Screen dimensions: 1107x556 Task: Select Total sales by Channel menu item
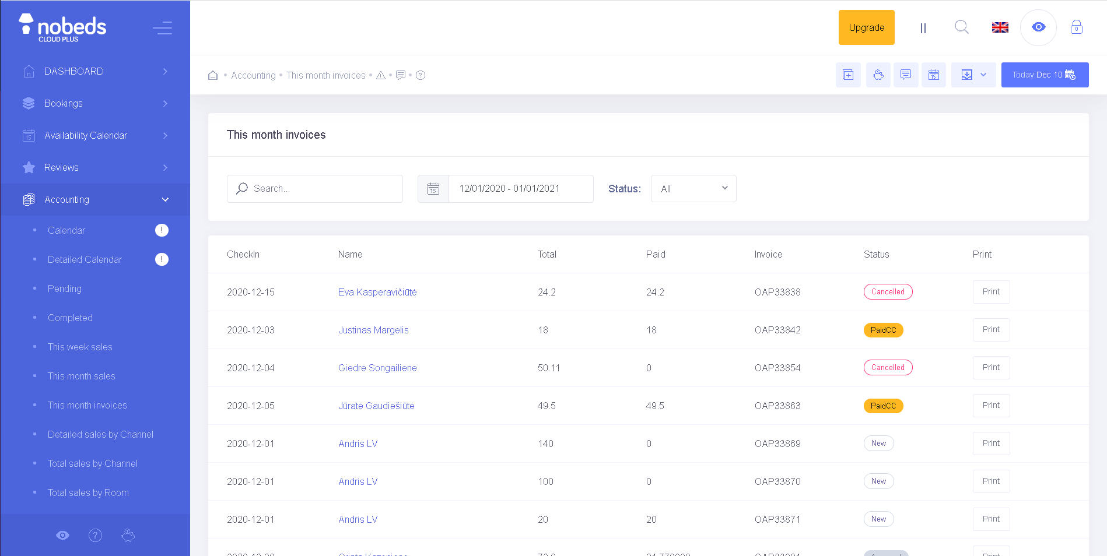tap(93, 463)
